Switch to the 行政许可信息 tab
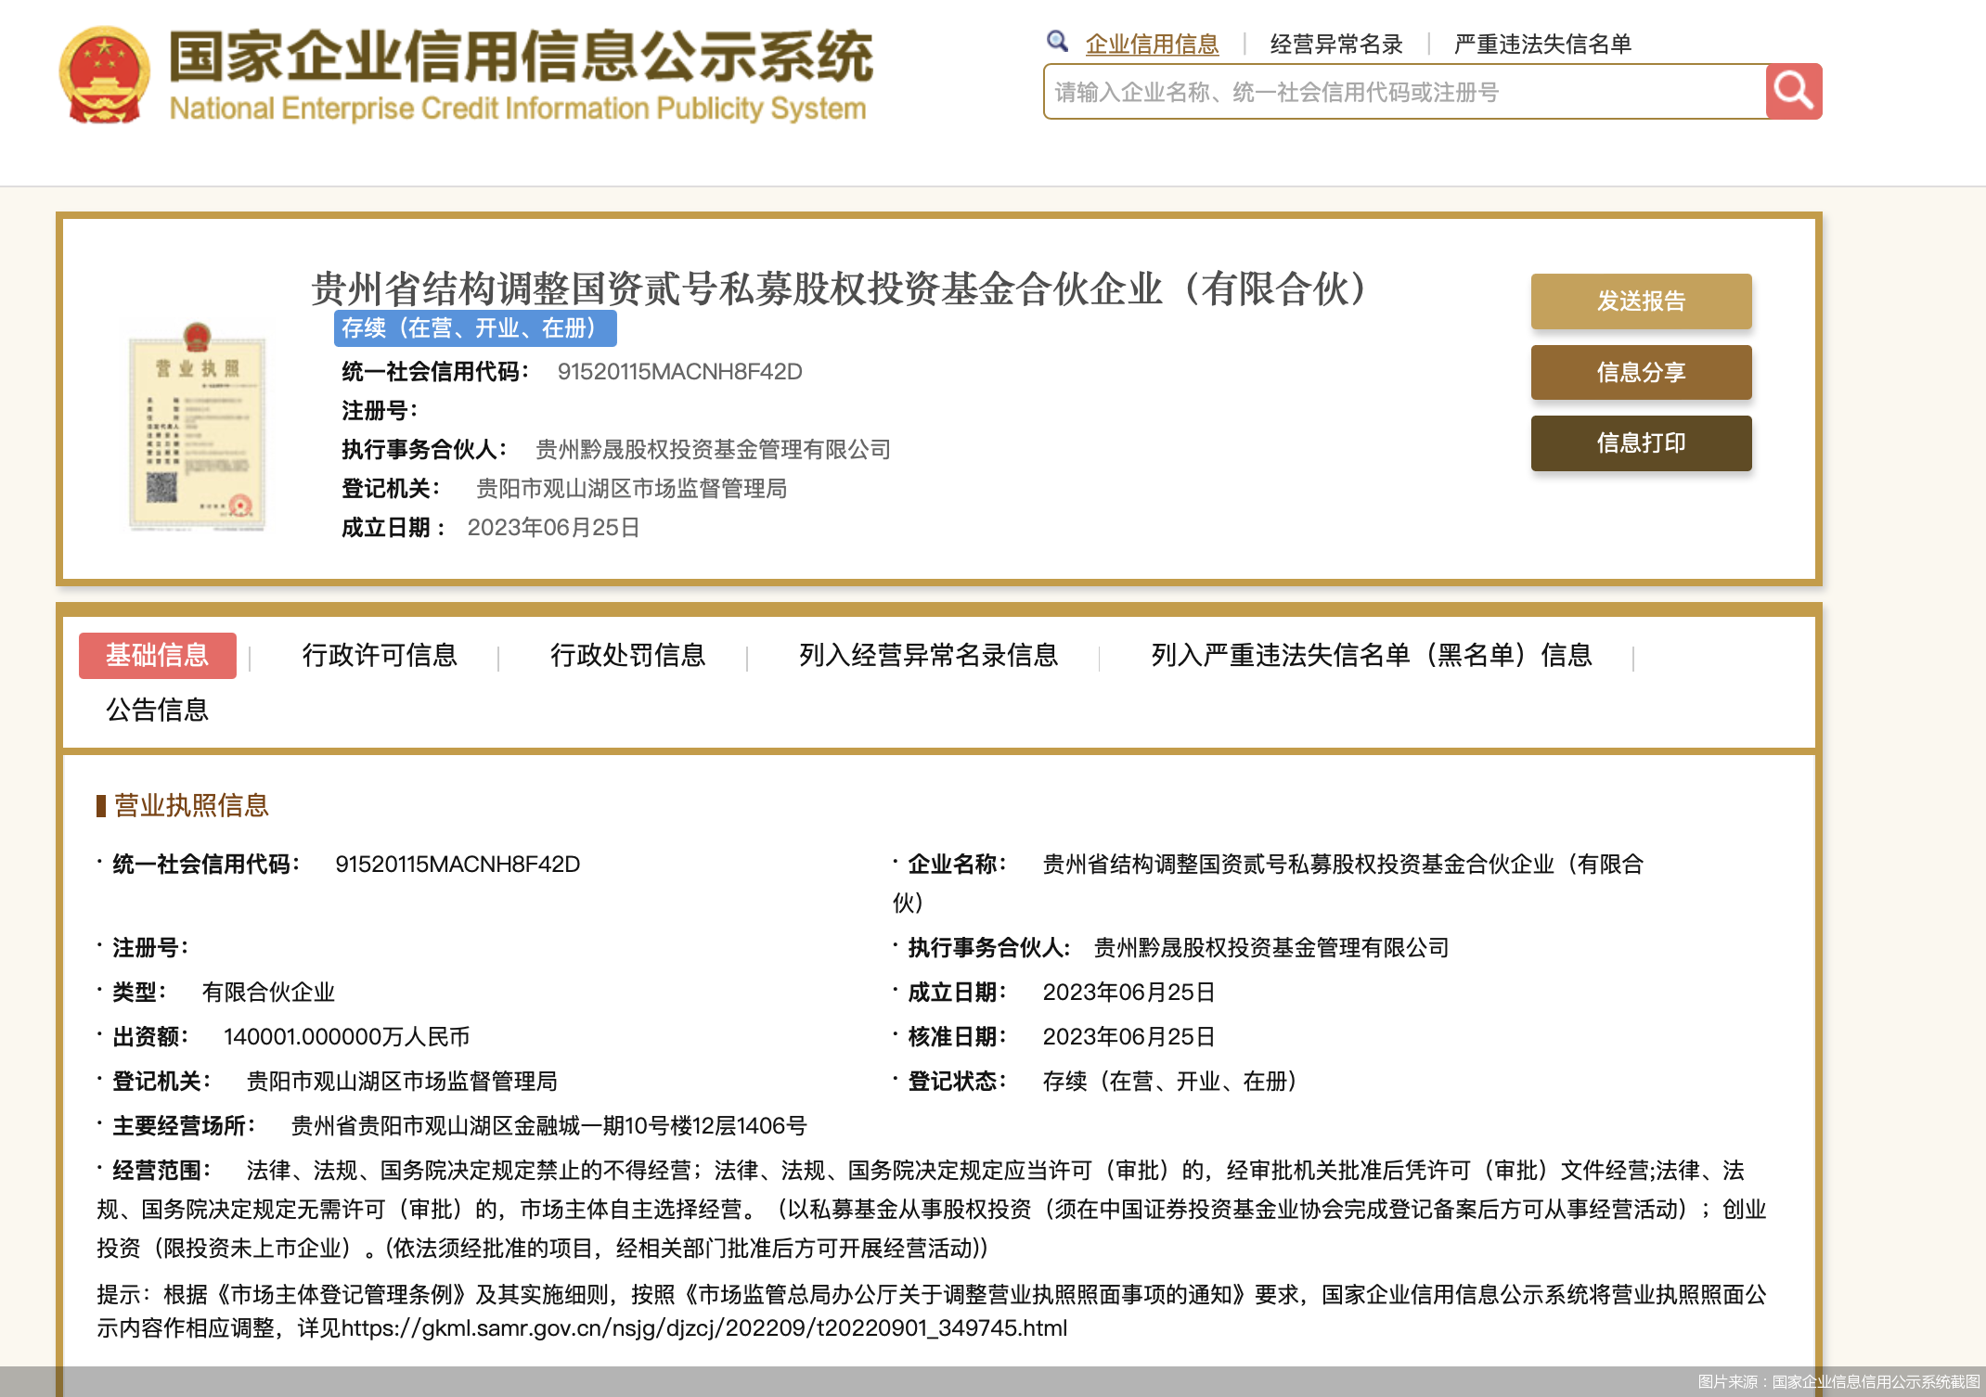This screenshot has height=1397, width=1986. [380, 656]
